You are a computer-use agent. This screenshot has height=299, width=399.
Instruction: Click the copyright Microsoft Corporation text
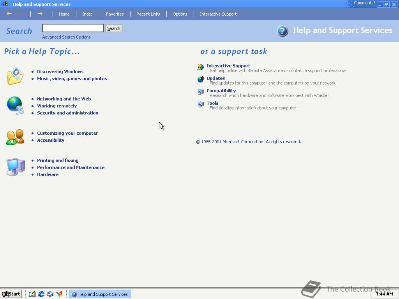click(249, 142)
